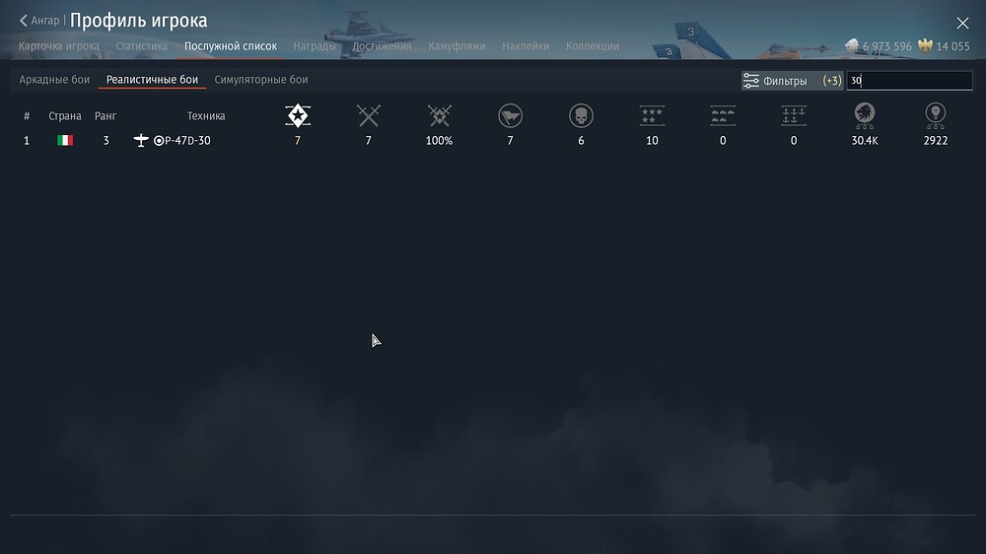Click the lightbulb research points column icon
This screenshot has width=986, height=554.
click(x=936, y=115)
